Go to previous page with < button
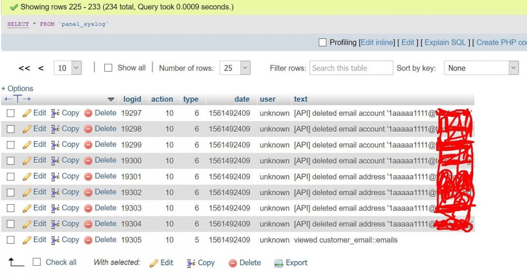Image resolution: width=527 pixels, height=280 pixels. click(41, 68)
